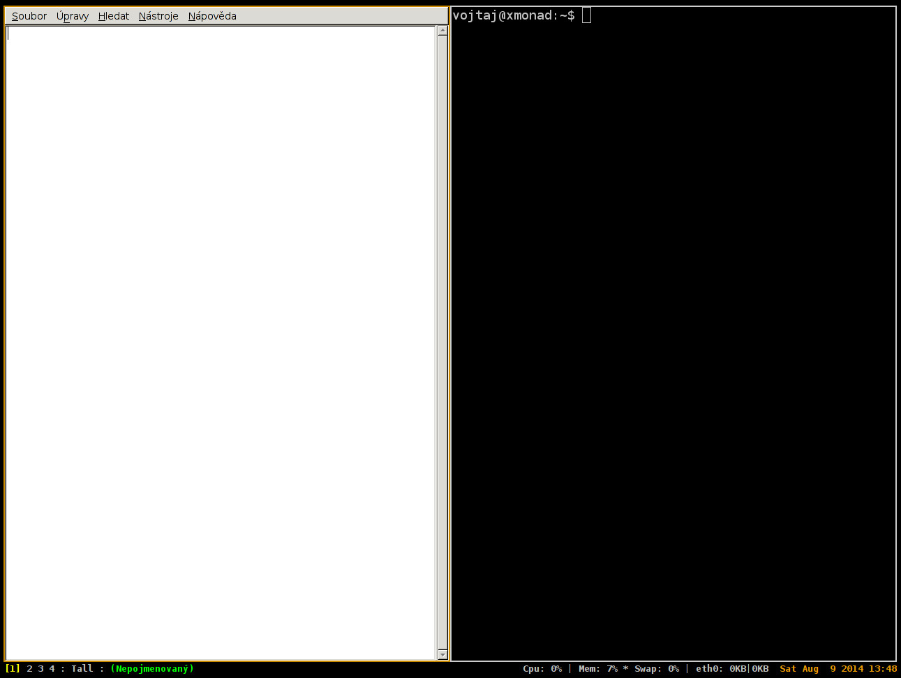Open the Nápověda menu

(212, 16)
